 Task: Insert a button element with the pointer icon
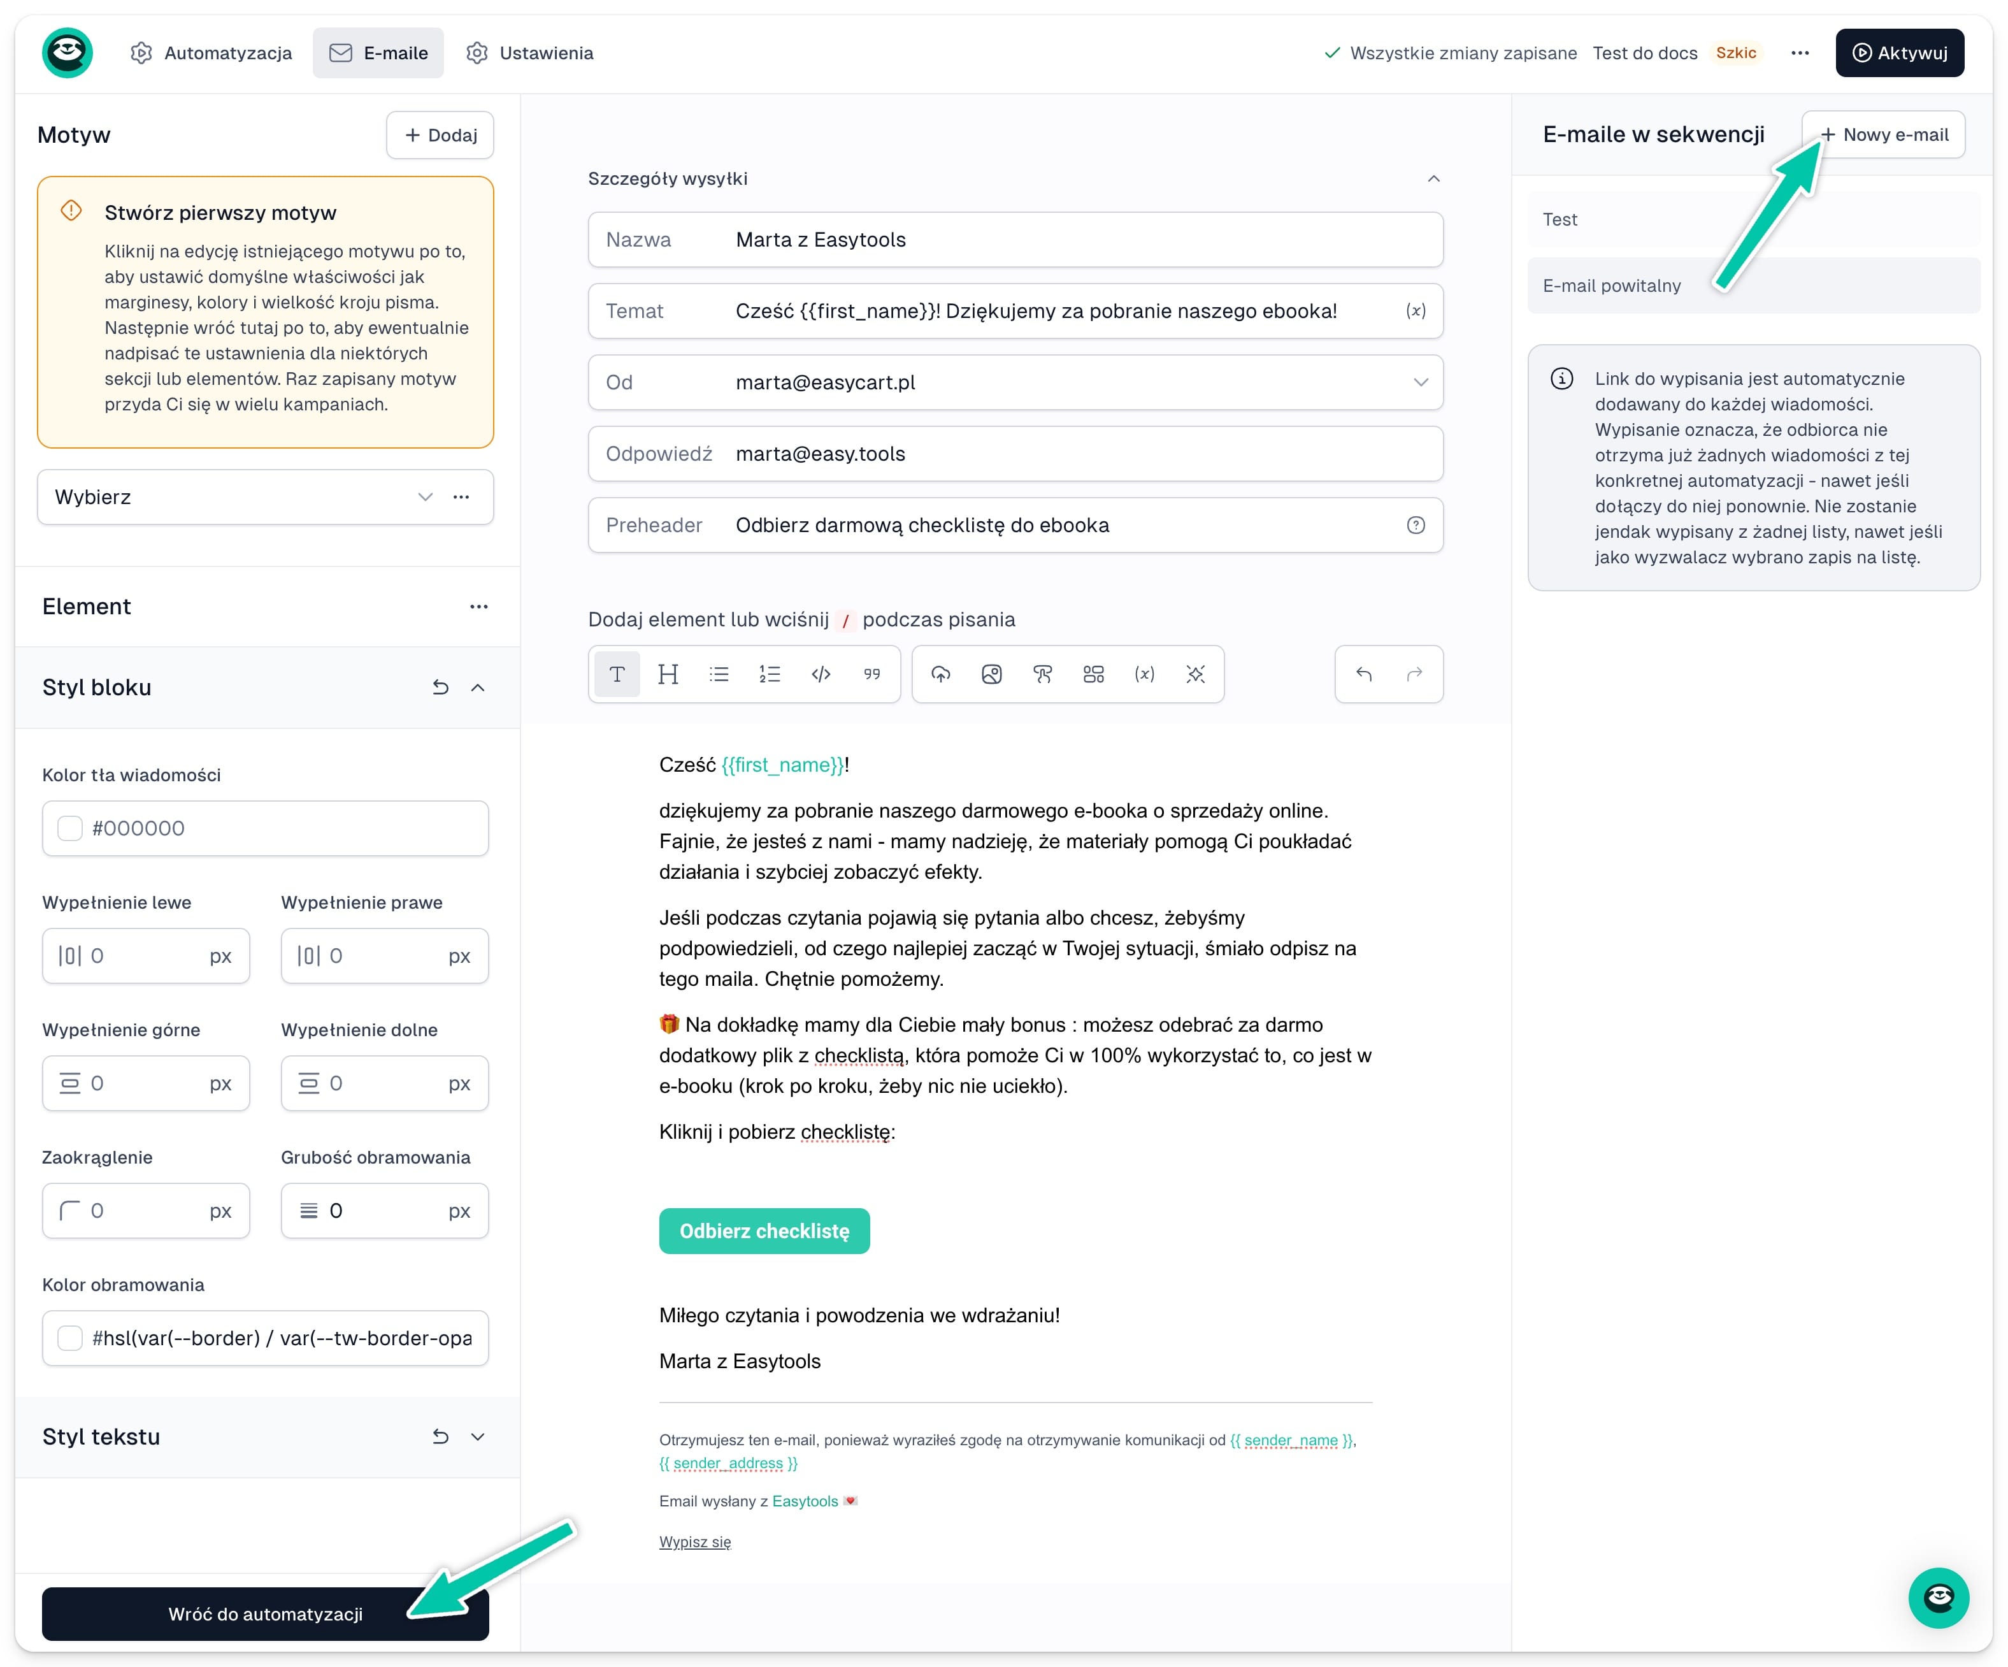click(1042, 674)
